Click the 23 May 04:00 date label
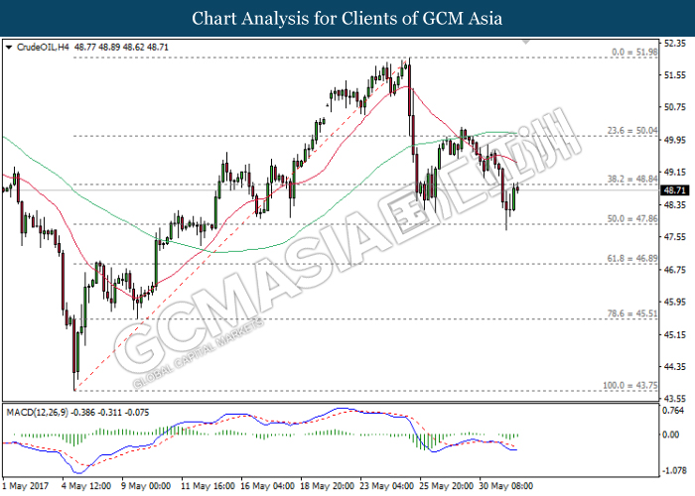This screenshot has height=496, width=695. click(387, 486)
